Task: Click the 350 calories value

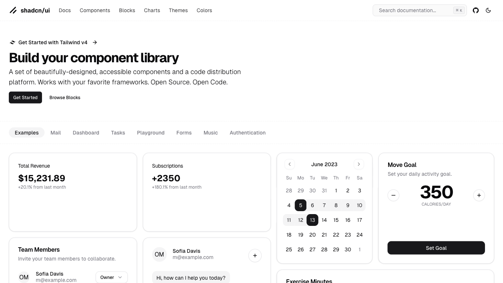Action: [x=436, y=192]
